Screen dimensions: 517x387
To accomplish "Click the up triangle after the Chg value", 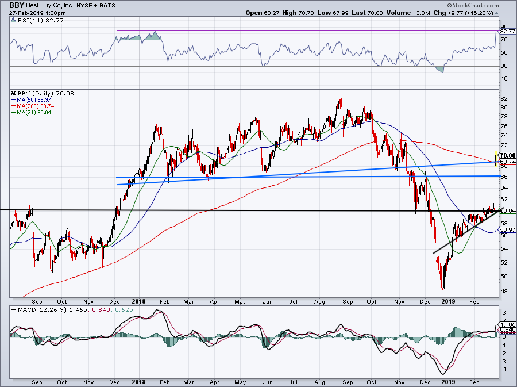I will coord(497,13).
